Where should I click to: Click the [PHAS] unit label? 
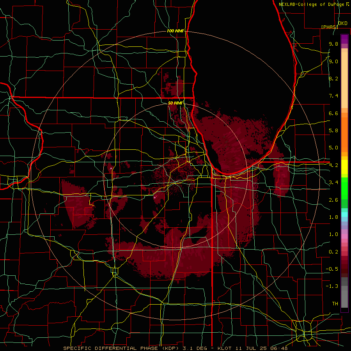tap(330, 27)
